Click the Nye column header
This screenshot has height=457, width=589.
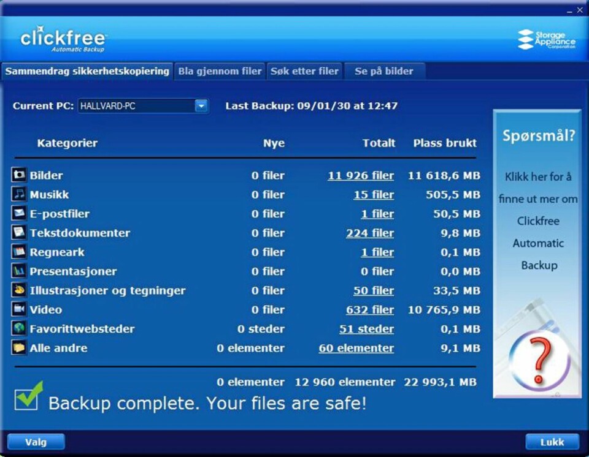pos(274,143)
